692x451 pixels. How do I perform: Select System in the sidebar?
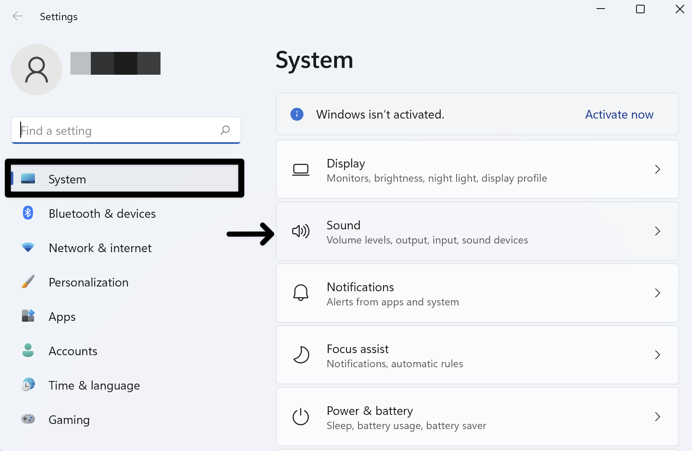click(124, 178)
